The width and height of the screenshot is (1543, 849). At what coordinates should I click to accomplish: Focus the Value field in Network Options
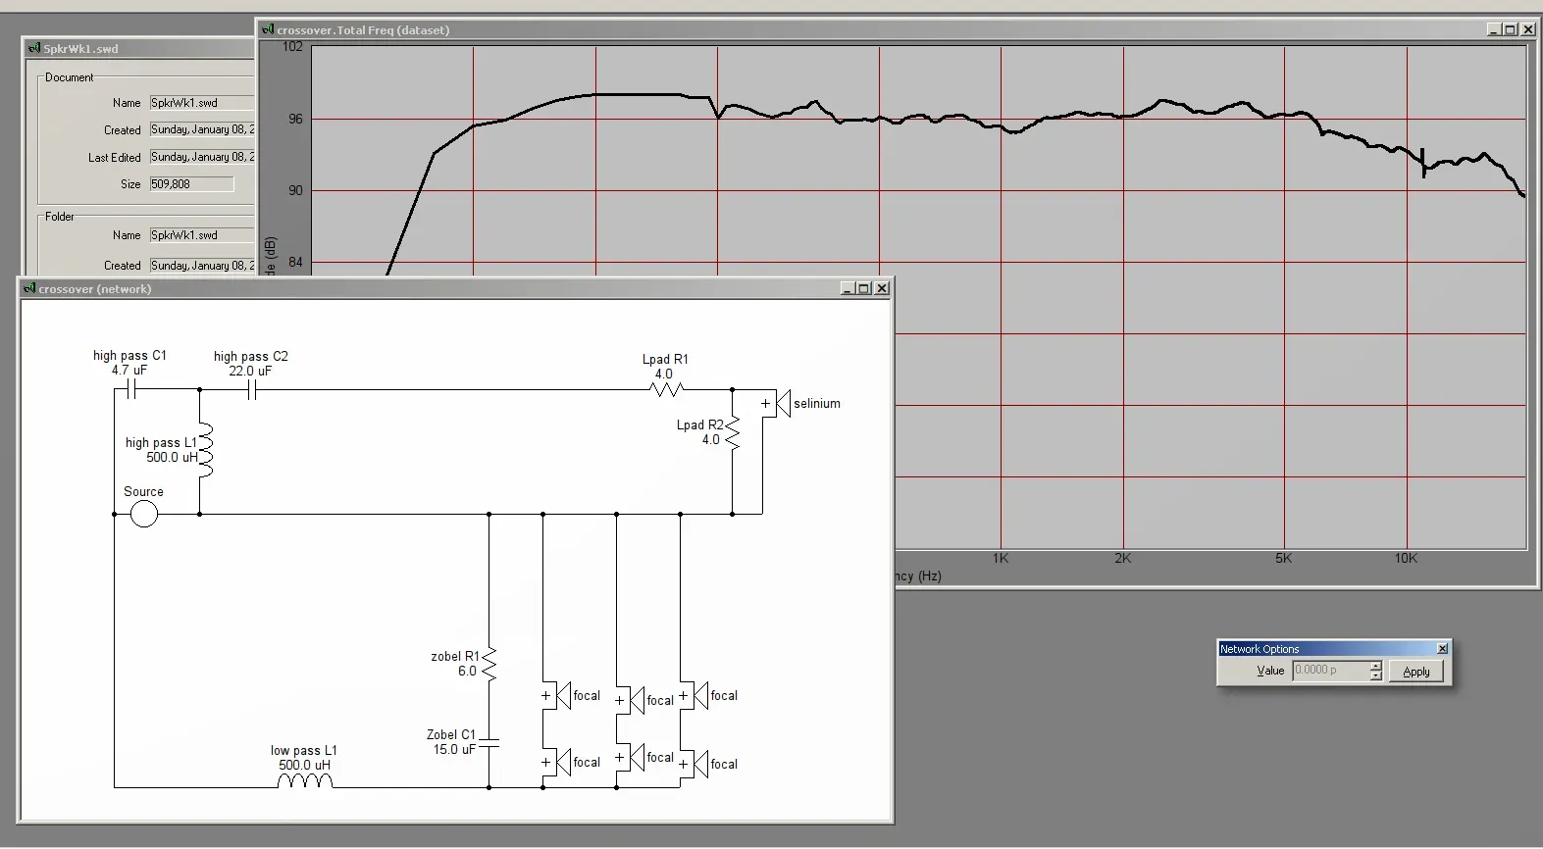[x=1329, y=671]
